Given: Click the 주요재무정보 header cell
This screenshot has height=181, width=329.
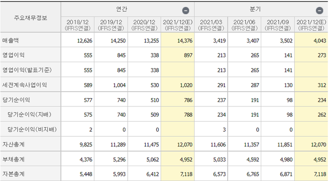Looking at the screenshot, I should (30, 18).
